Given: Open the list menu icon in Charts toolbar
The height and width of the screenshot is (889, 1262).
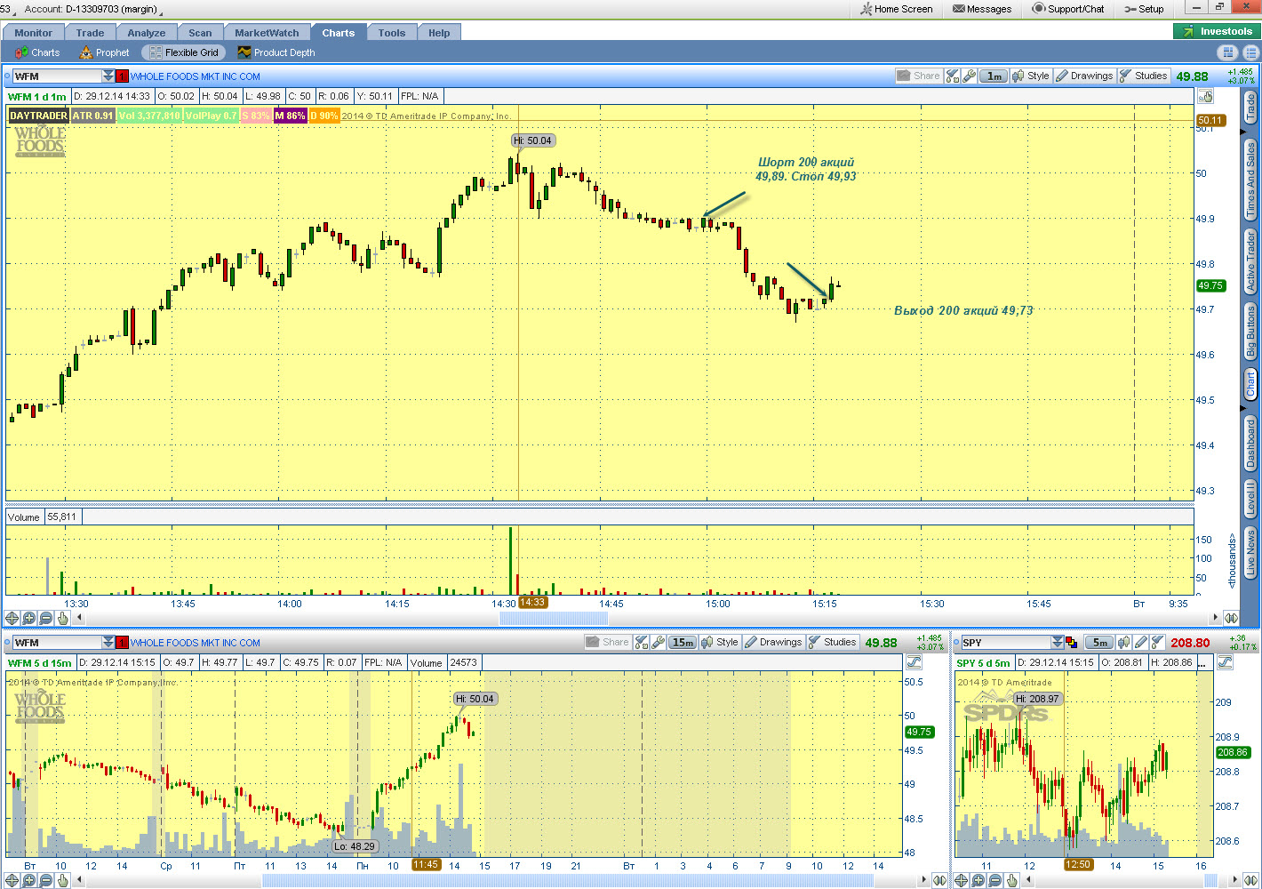Looking at the screenshot, I should (1250, 52).
